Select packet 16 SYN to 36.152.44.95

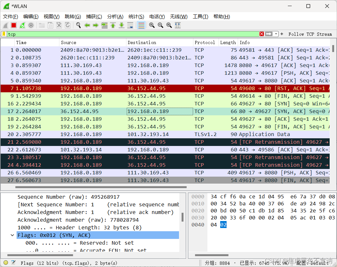(165, 104)
